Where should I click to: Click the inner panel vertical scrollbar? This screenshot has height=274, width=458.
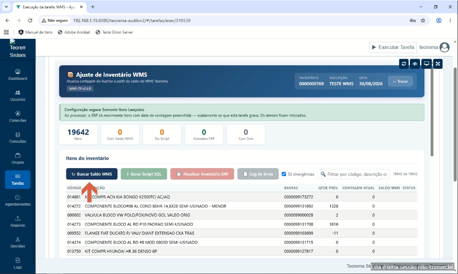pyautogui.click(x=432, y=111)
